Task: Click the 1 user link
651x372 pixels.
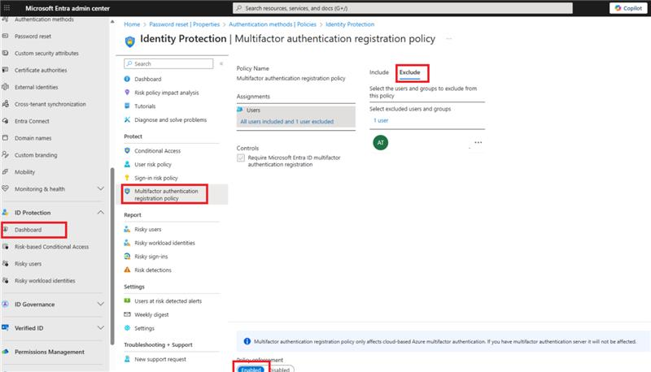Action: [381, 120]
